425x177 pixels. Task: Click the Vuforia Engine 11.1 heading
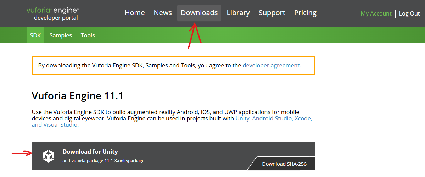(78, 96)
